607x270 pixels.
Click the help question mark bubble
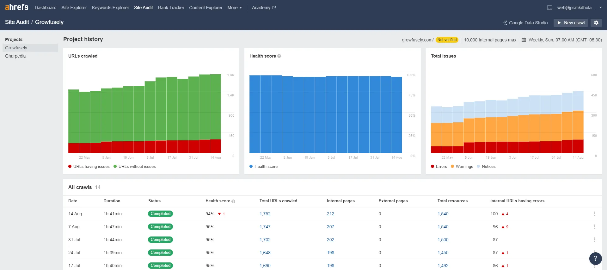click(595, 258)
